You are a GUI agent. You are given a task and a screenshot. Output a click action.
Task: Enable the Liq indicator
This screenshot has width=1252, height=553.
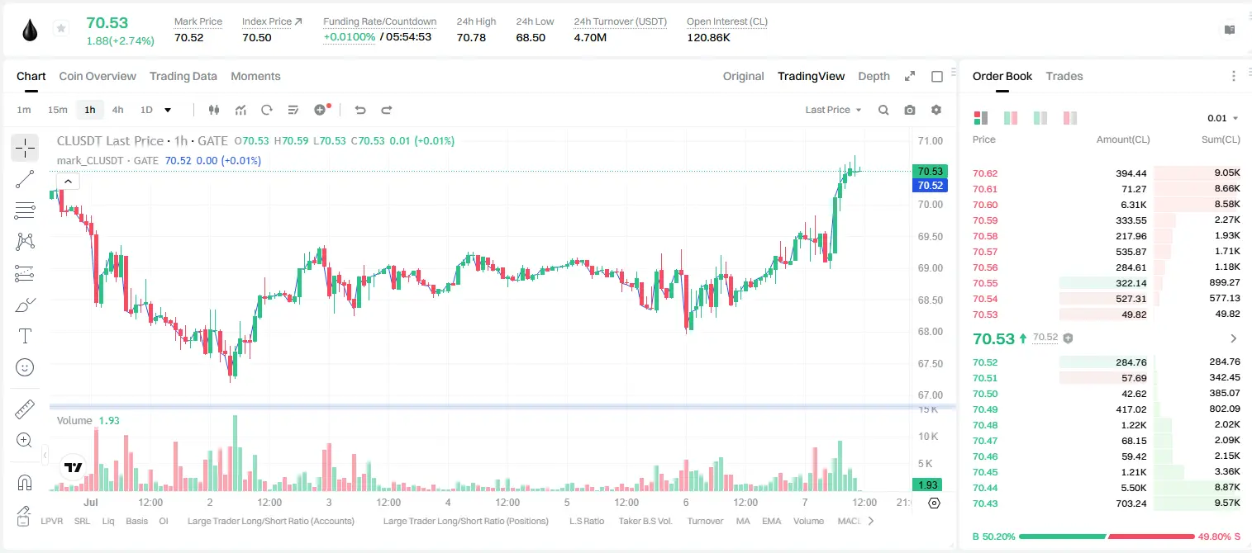(108, 521)
